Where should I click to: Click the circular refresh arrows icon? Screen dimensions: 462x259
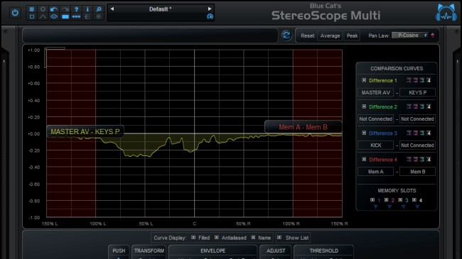pos(286,35)
